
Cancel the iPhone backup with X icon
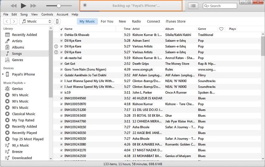[x=85, y=5]
